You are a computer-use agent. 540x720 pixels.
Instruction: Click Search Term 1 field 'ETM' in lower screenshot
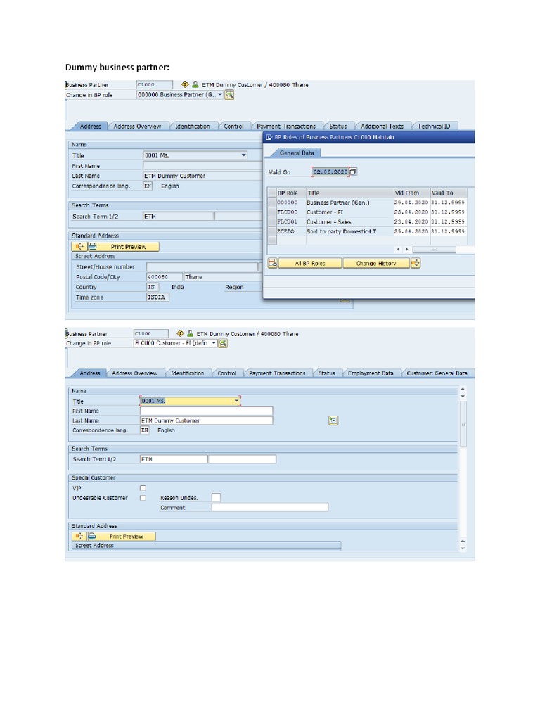pyautogui.click(x=174, y=459)
